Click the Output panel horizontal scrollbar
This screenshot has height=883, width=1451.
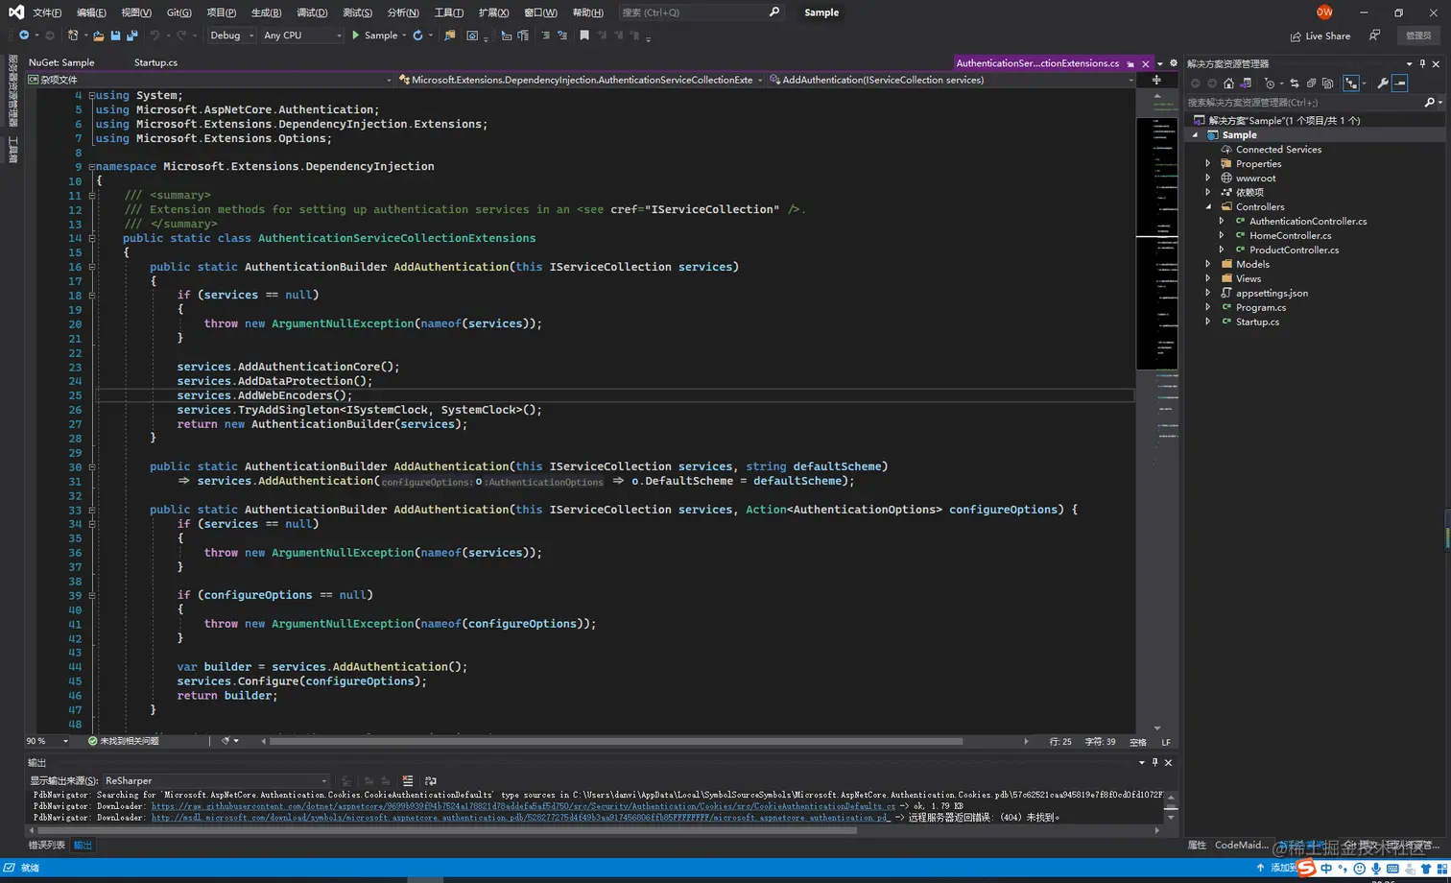coord(445,830)
